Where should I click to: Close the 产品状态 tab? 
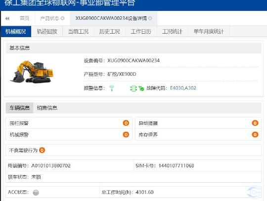(x=63, y=18)
